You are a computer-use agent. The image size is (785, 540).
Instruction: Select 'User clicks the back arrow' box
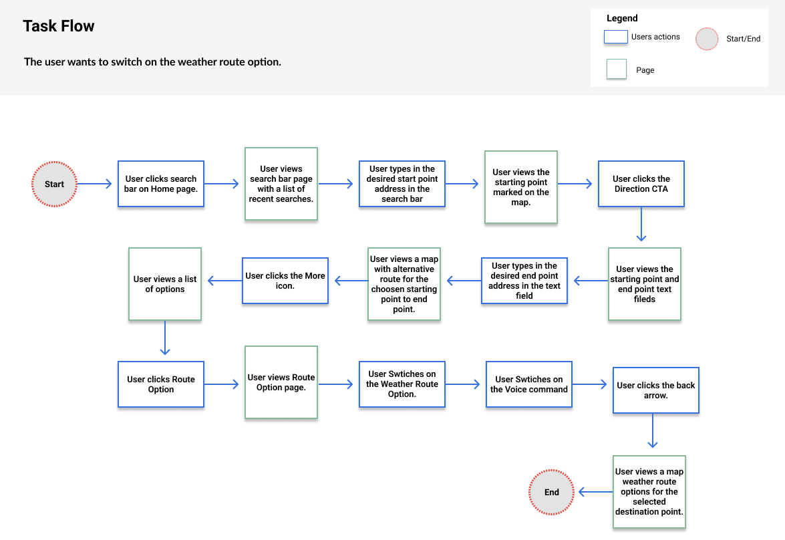pyautogui.click(x=656, y=390)
